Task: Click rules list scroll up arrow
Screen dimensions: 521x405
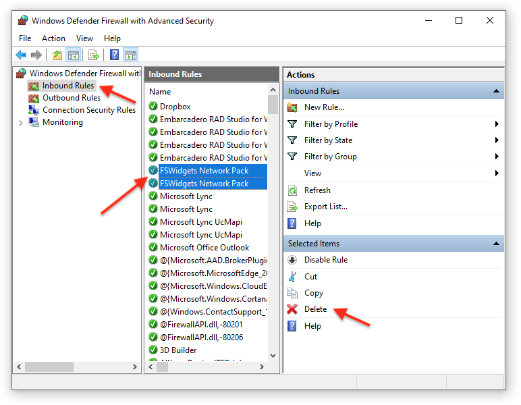Action: point(273,90)
